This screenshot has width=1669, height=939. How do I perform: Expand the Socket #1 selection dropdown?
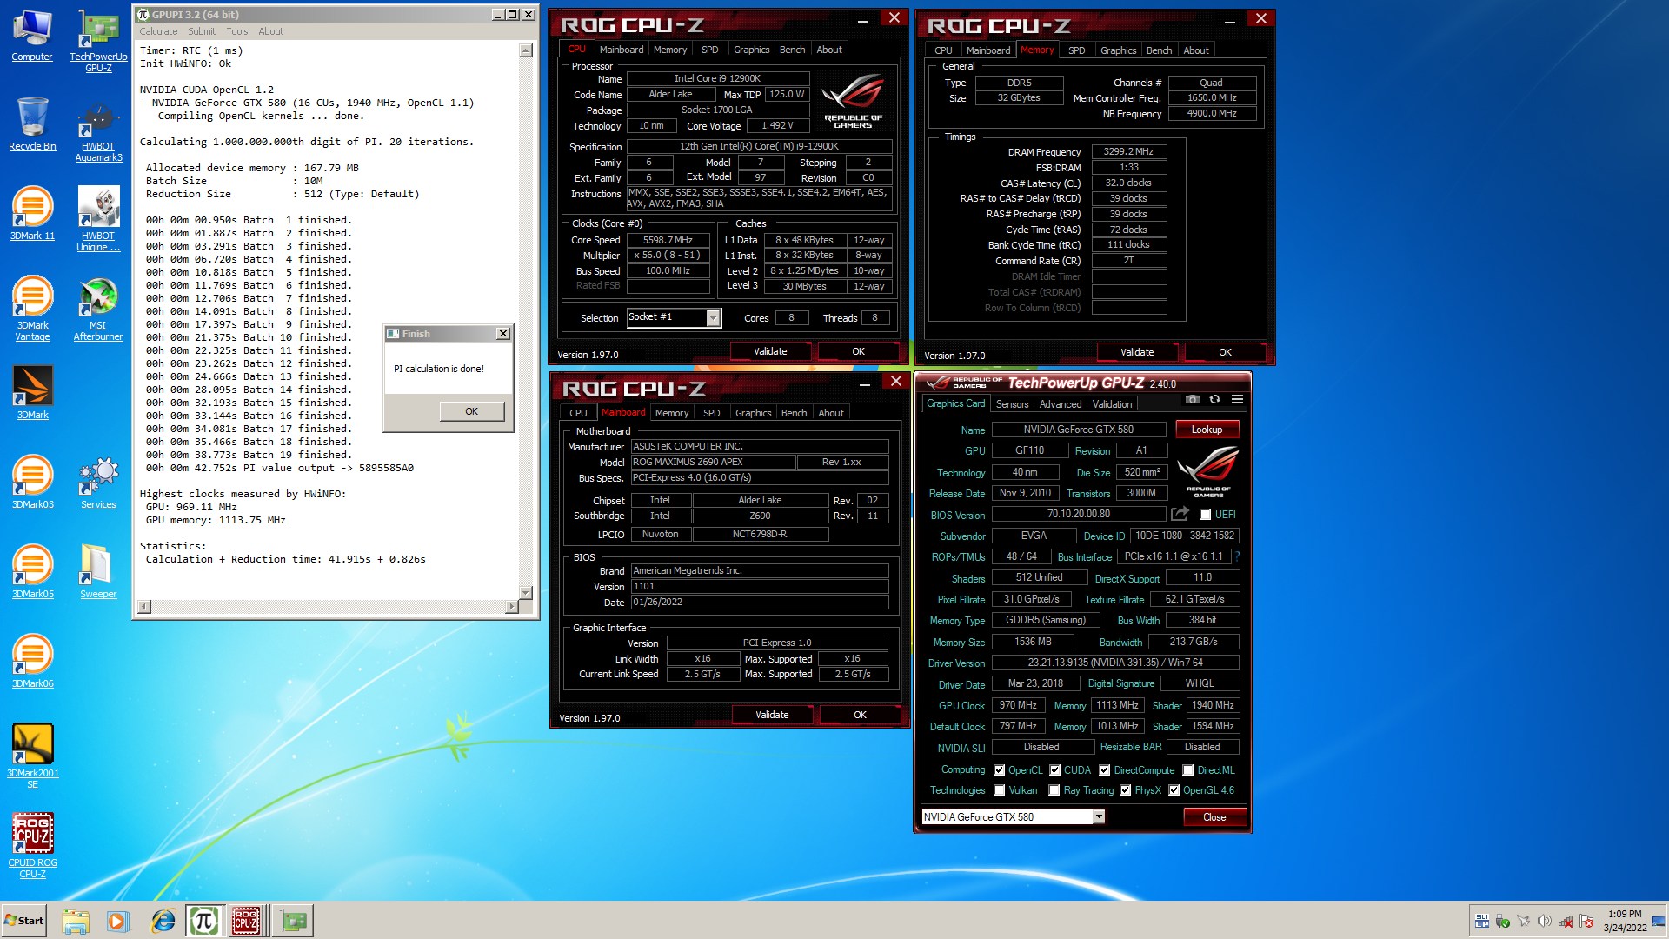713,318
